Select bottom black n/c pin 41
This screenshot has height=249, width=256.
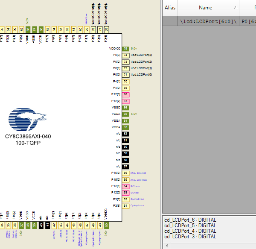click(x=47, y=226)
